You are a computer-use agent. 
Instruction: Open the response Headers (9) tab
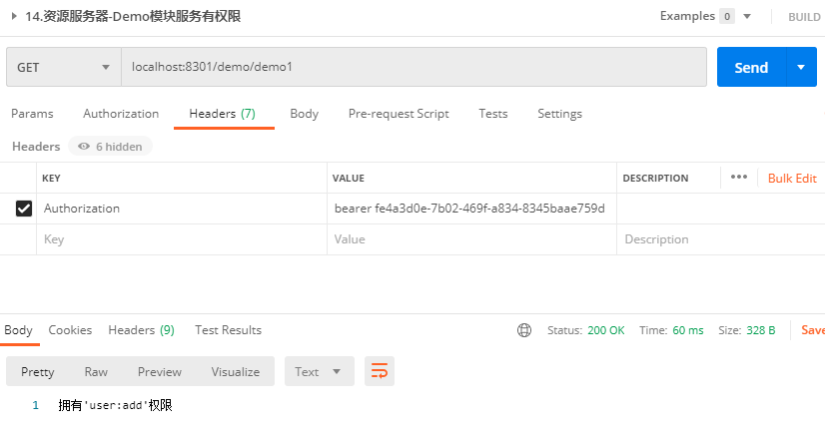pos(141,330)
